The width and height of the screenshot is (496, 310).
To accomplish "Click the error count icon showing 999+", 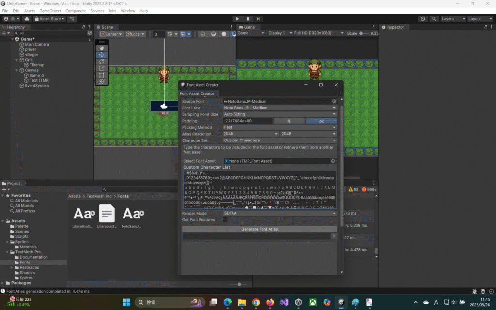I will 369,189.
